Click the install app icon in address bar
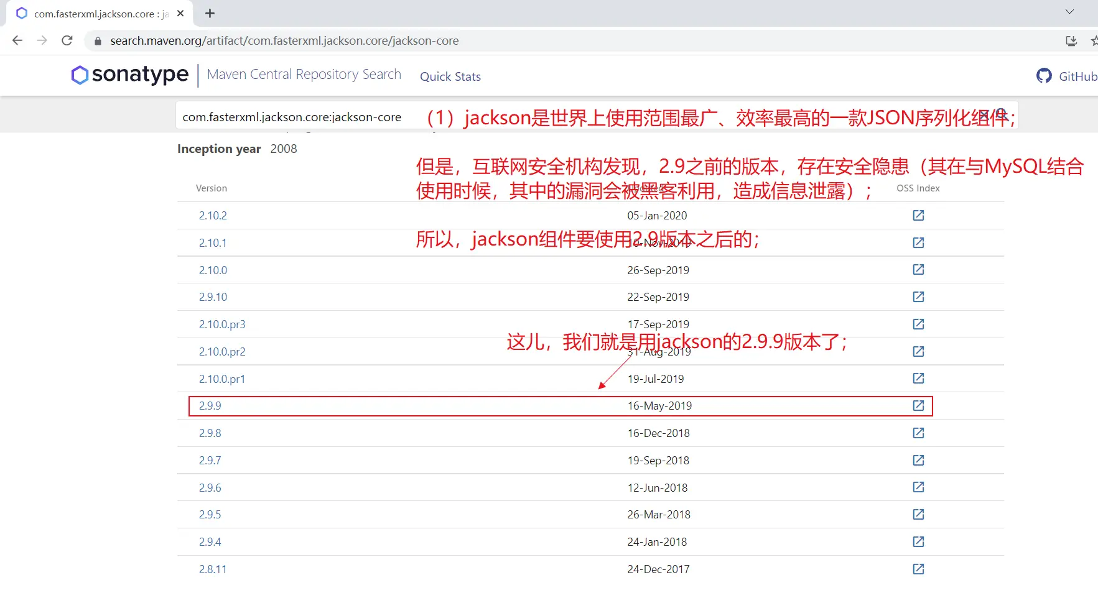 [1071, 41]
